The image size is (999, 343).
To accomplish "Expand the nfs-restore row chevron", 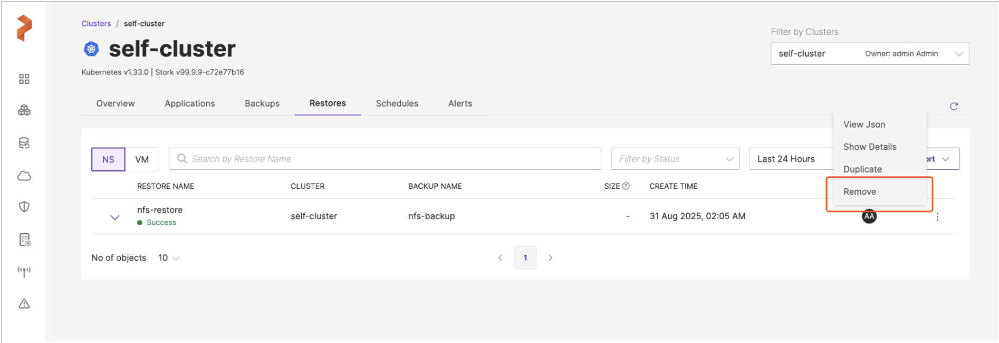I will point(114,217).
